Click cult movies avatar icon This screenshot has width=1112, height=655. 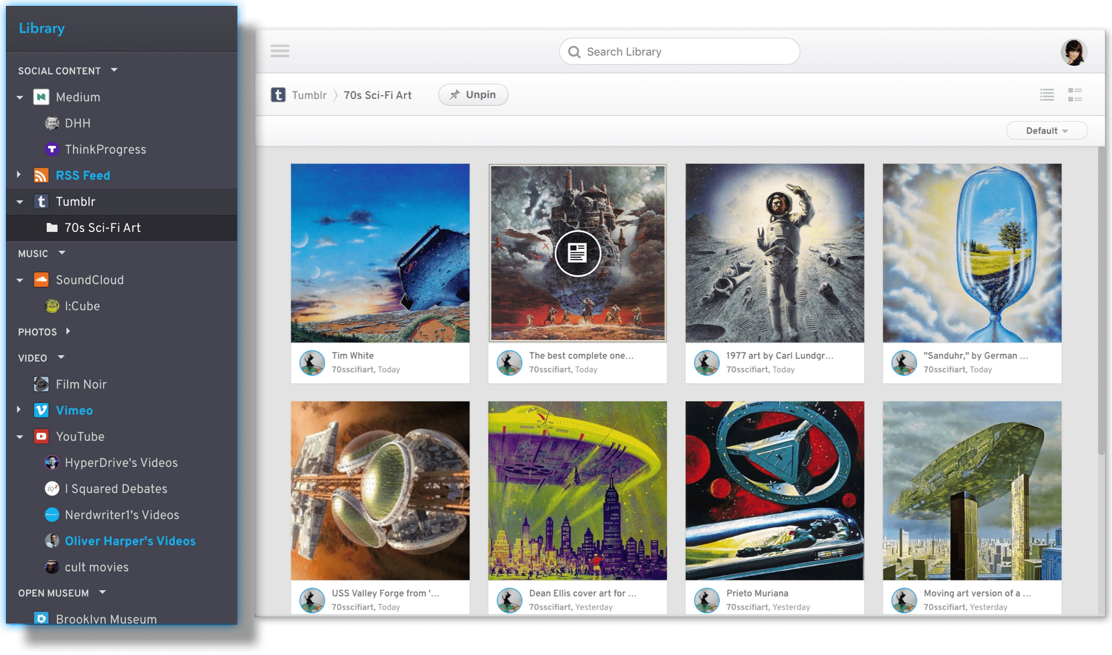[52, 567]
